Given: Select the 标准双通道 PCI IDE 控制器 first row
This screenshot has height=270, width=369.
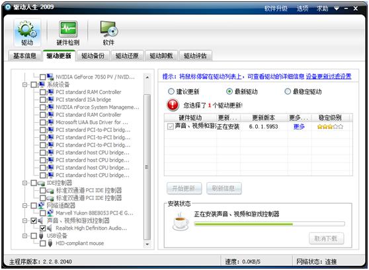Looking at the screenshot, I should (89, 190).
